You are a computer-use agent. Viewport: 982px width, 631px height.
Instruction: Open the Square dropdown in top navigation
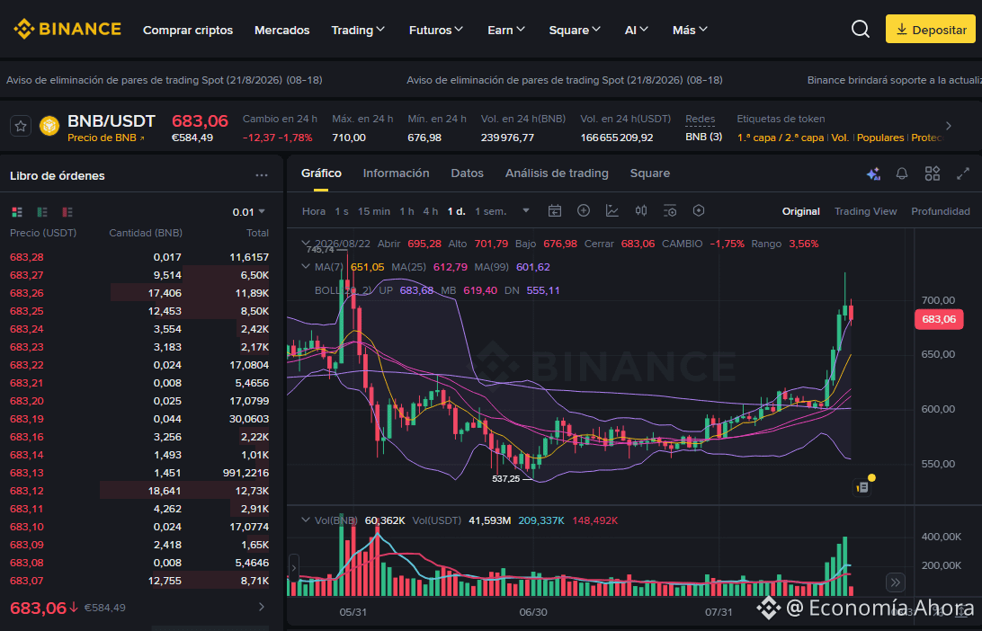[x=575, y=30]
